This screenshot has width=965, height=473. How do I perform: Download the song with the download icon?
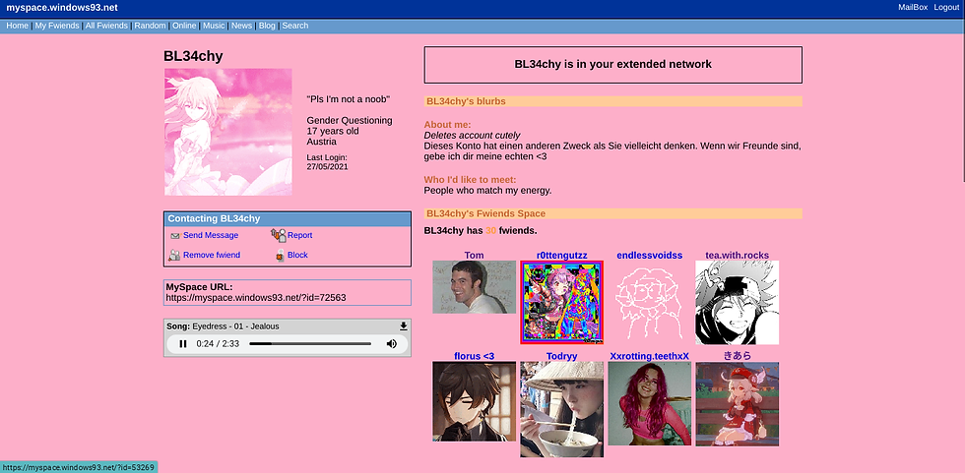404,326
